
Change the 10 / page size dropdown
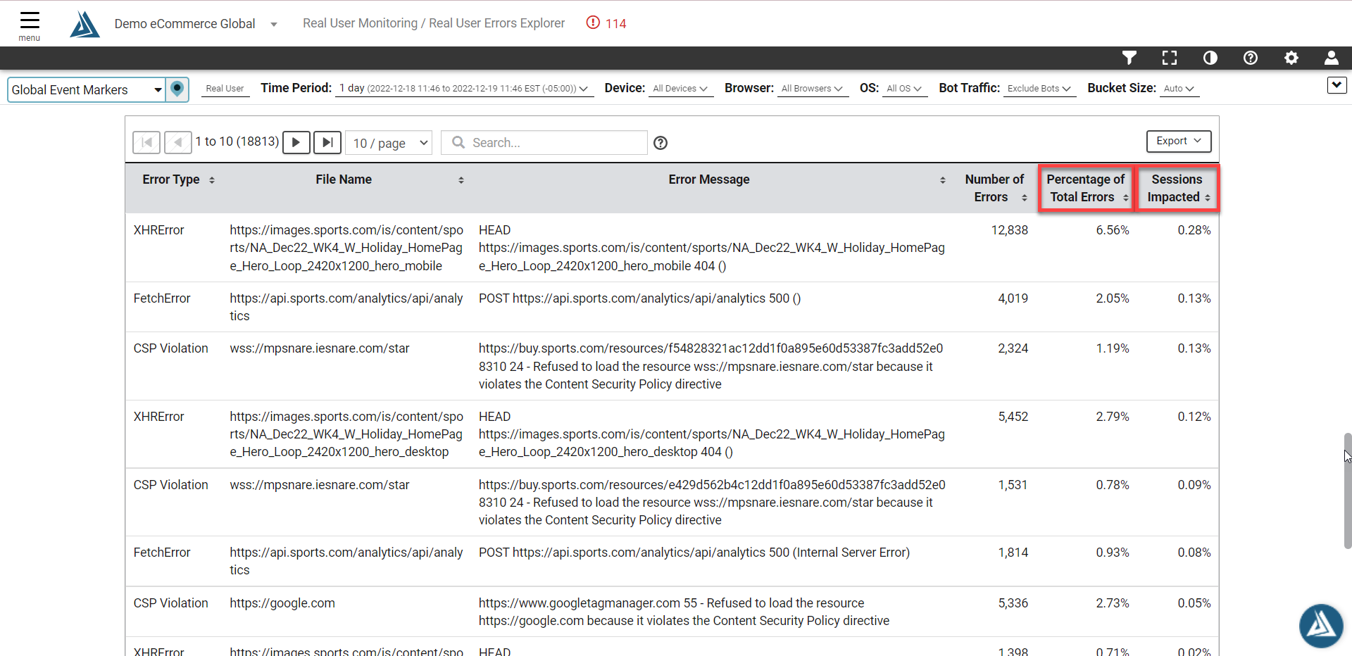click(389, 143)
